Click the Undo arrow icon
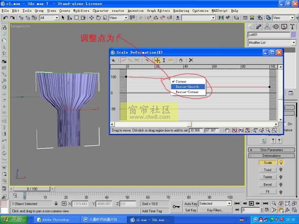The image size is (299, 224). 5,18
